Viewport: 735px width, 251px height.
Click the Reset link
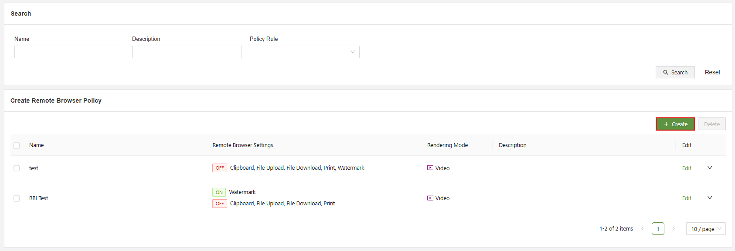pyautogui.click(x=712, y=73)
